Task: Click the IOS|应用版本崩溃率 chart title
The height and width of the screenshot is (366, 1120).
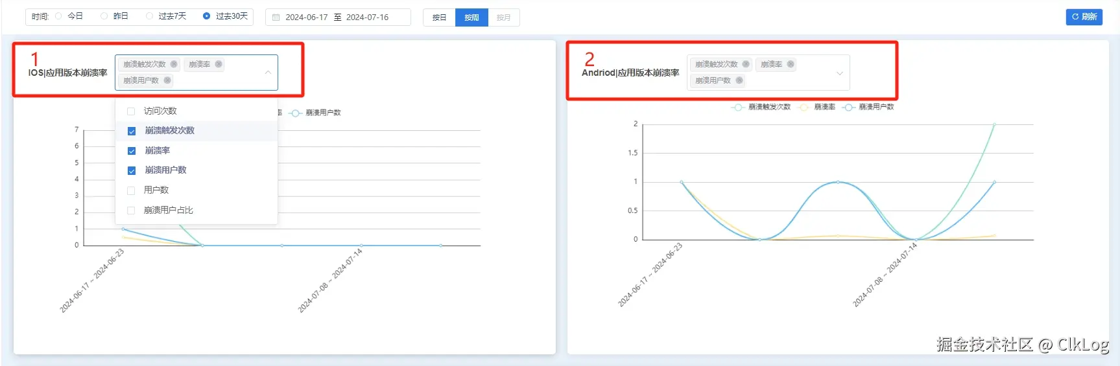Action: click(67, 73)
